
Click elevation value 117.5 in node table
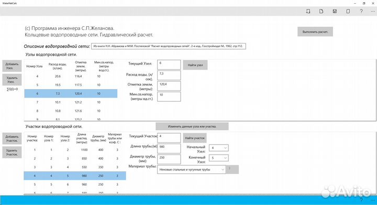tap(78, 85)
